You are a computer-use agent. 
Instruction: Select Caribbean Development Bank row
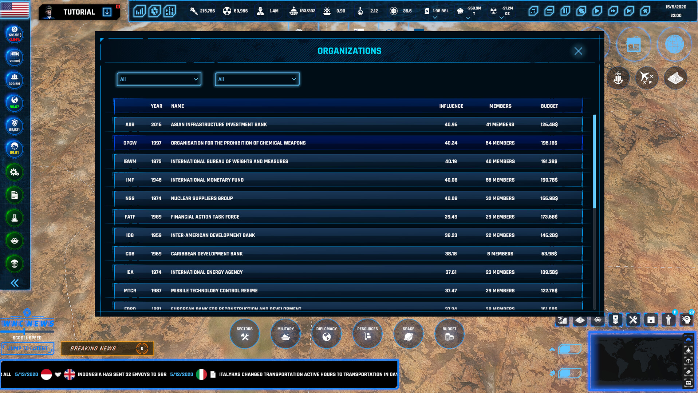(348, 254)
